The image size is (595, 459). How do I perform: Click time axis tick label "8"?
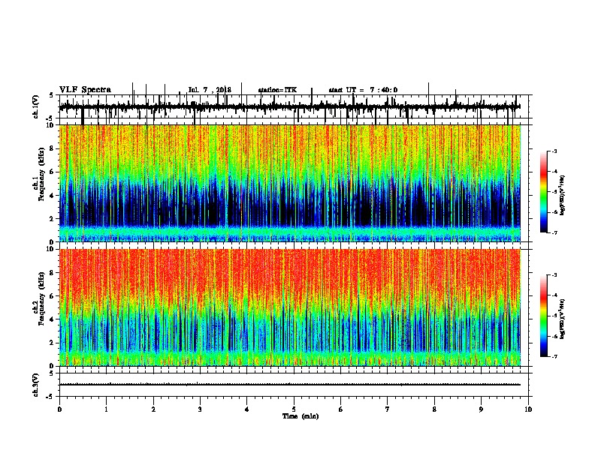pyautogui.click(x=434, y=409)
